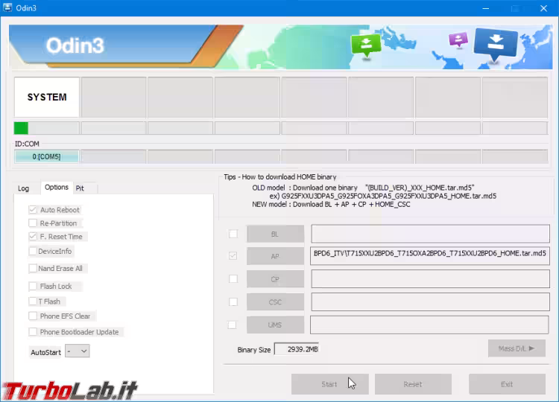Click the UMS file path field

[x=429, y=325]
